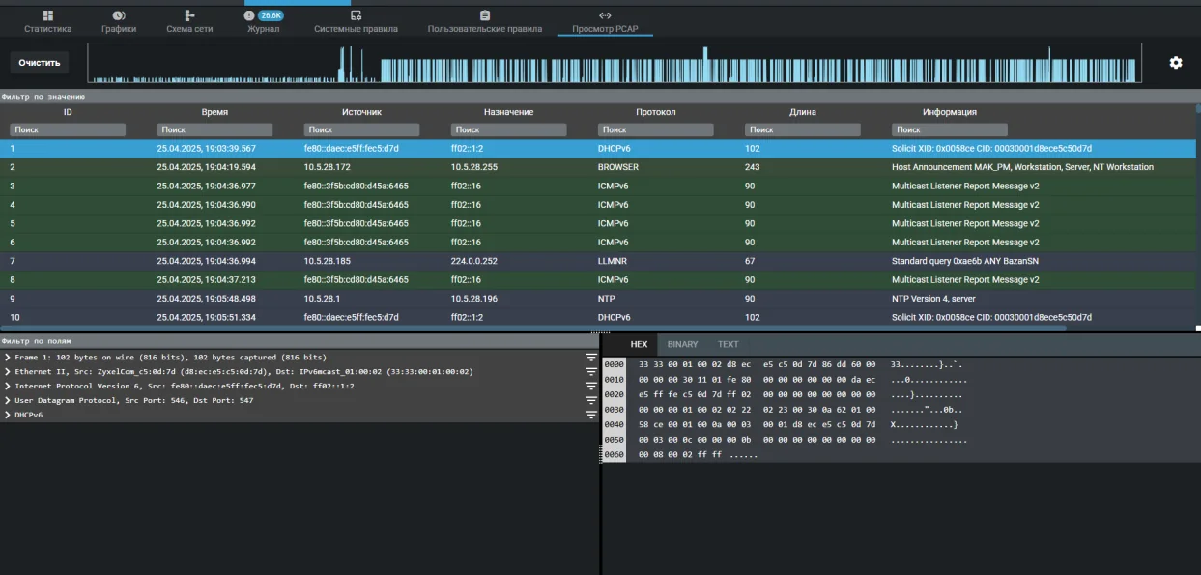Expand the User Datagram Protocol node

coord(8,400)
